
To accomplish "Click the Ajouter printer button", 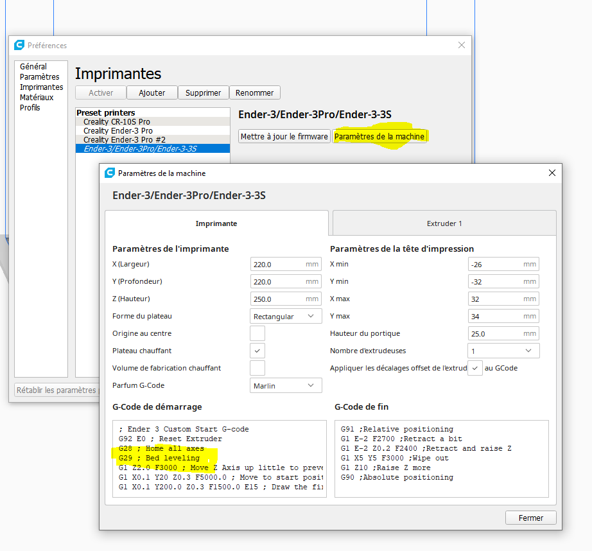I will coord(152,92).
